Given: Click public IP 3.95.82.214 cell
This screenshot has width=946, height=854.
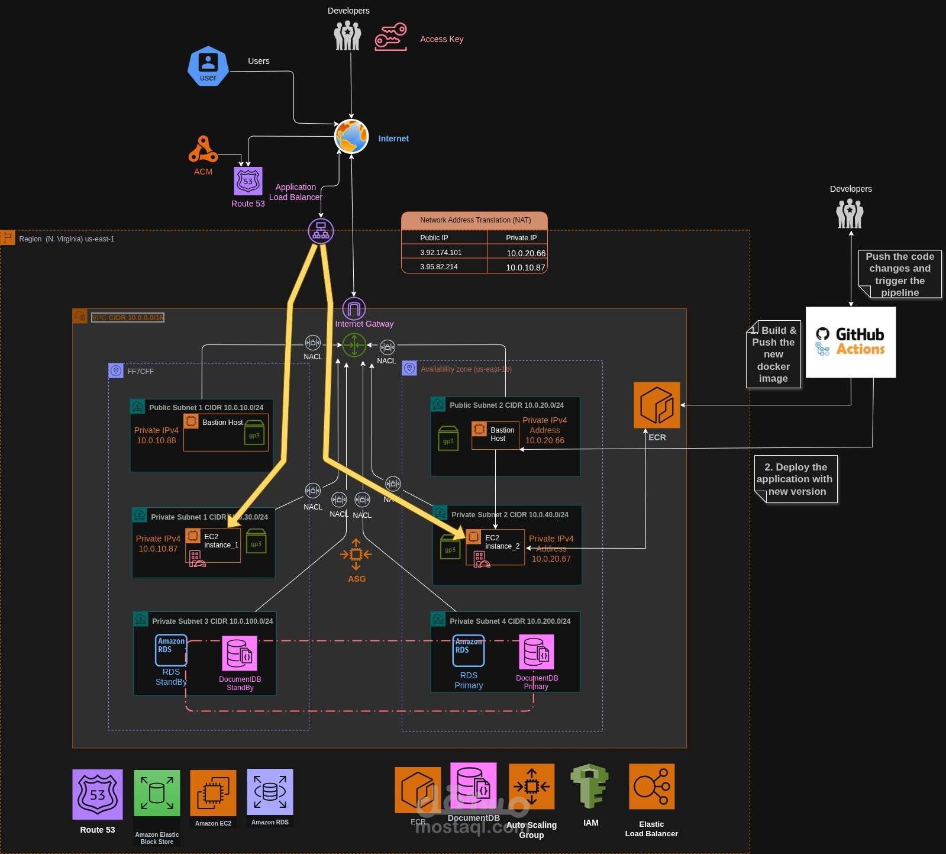Looking at the screenshot, I should click(444, 266).
